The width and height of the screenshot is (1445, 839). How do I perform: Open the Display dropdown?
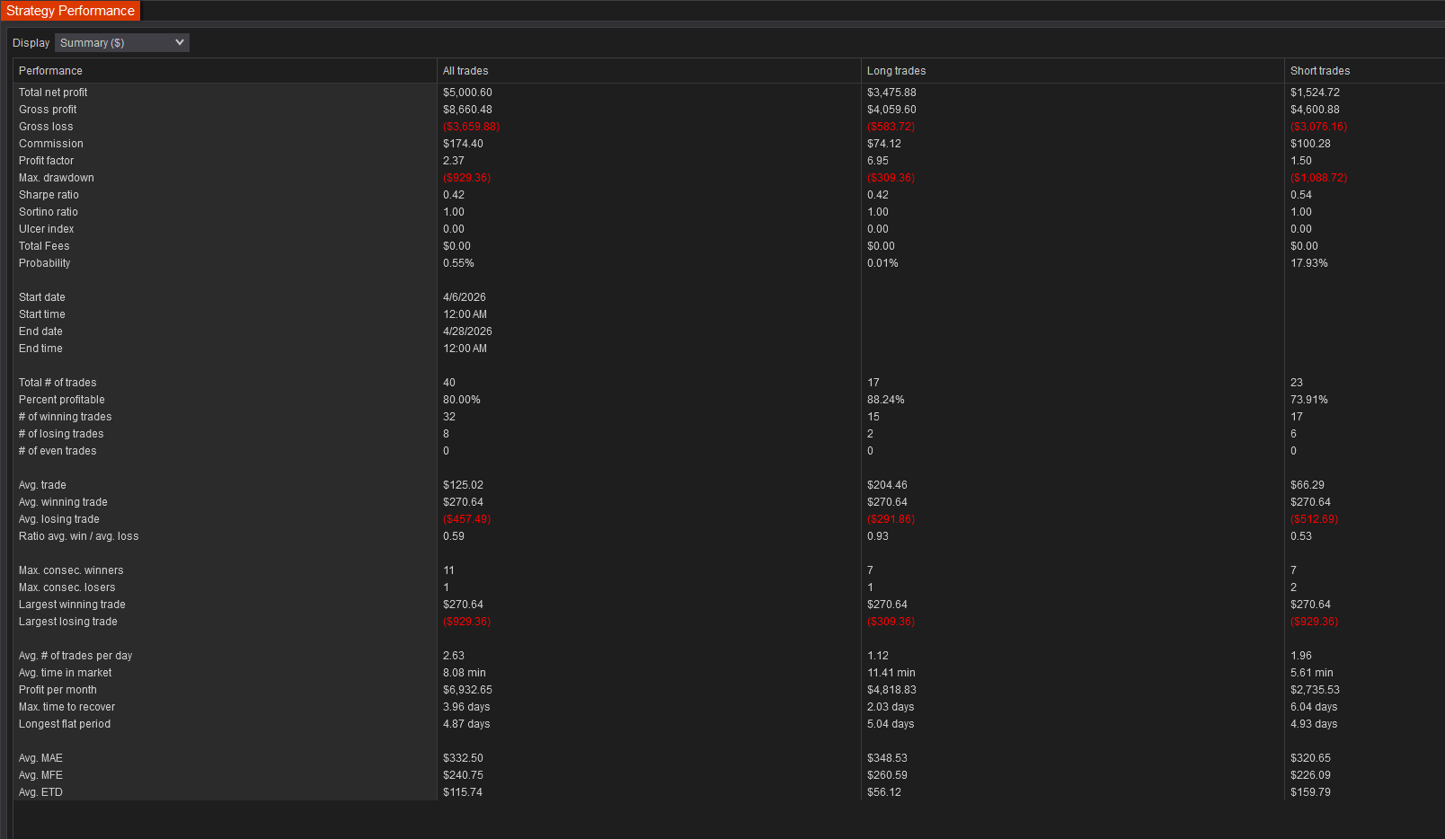[121, 42]
